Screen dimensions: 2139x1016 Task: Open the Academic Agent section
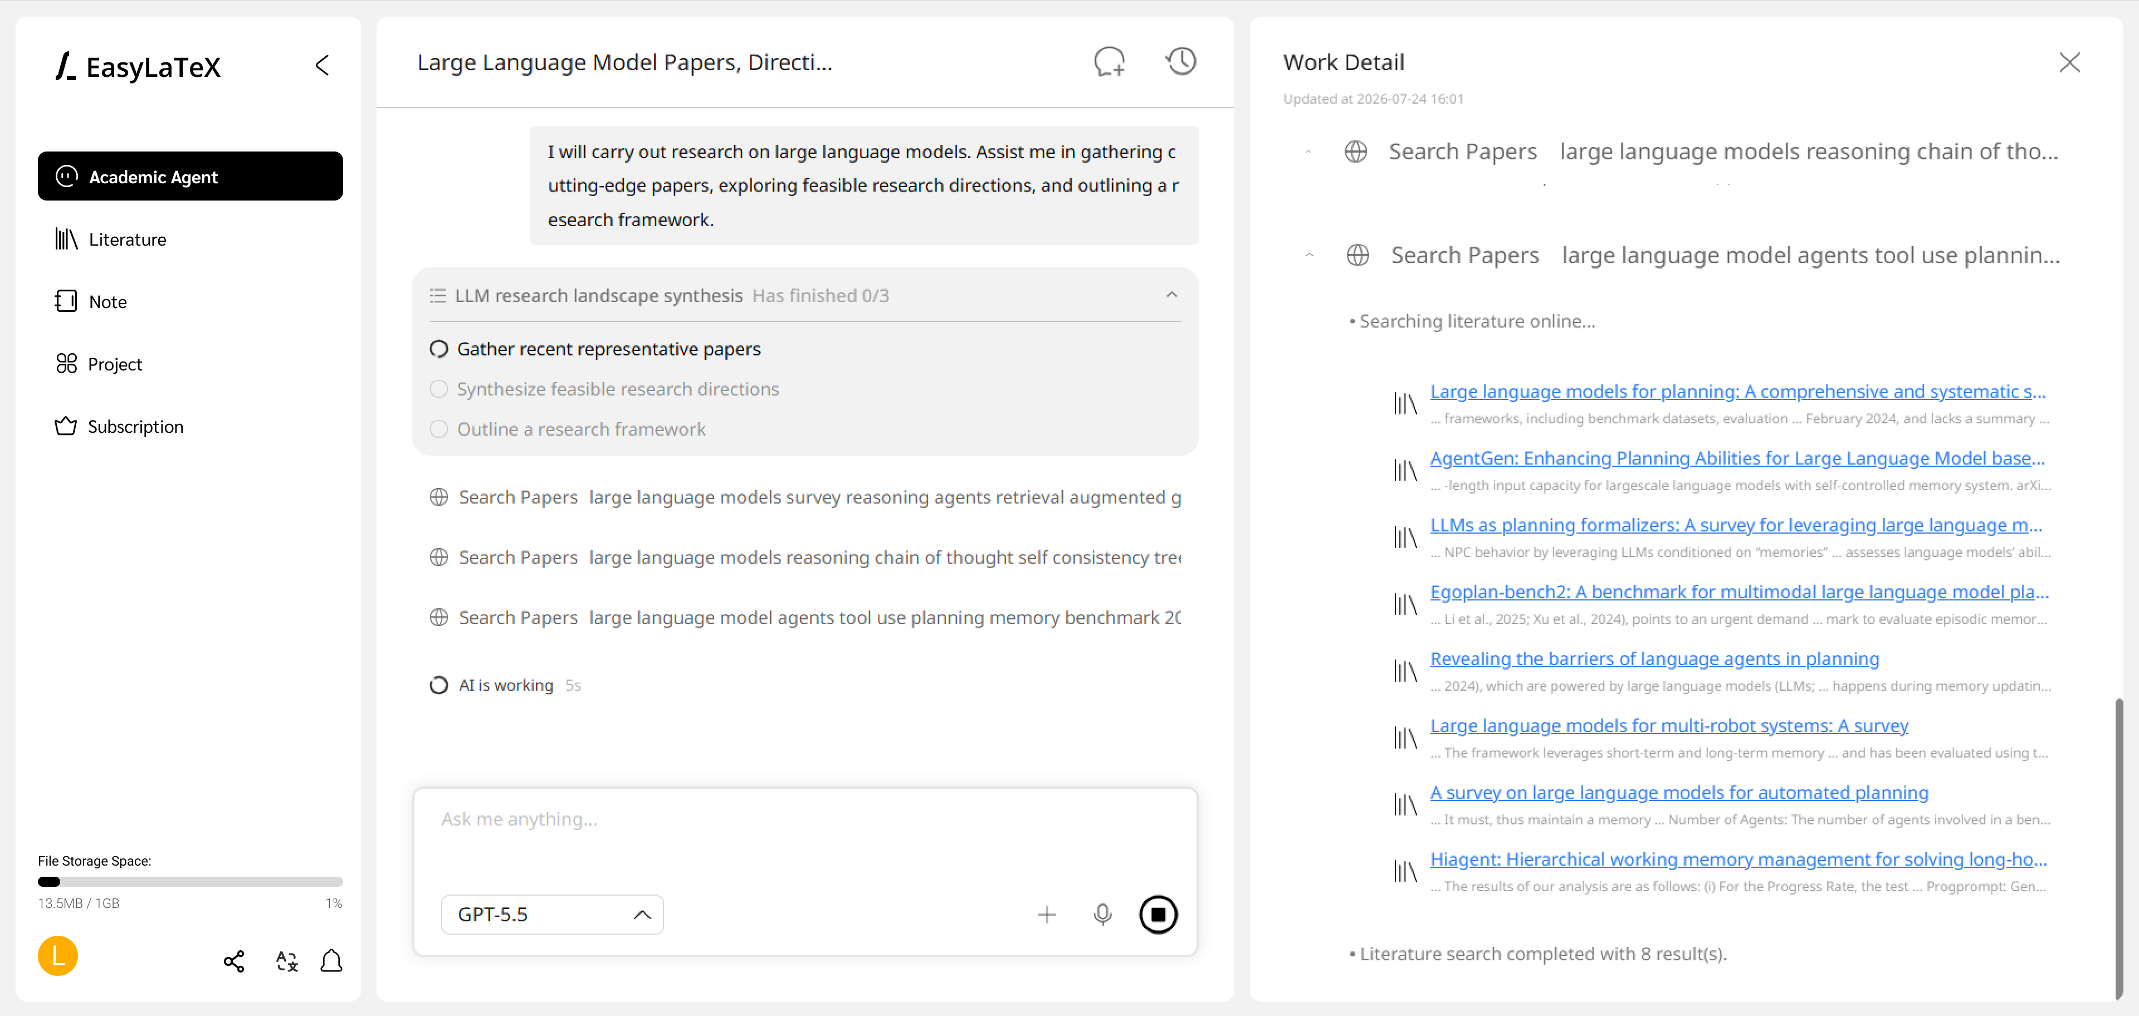190,176
